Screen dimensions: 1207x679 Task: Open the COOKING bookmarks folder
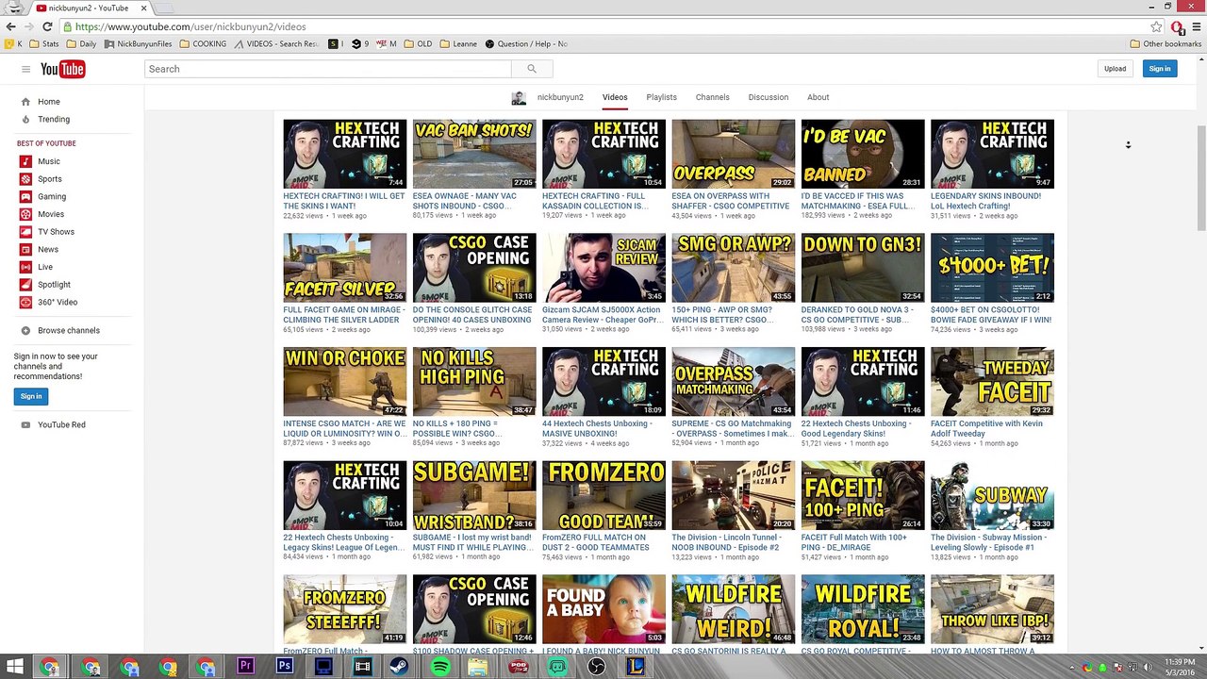coord(203,44)
